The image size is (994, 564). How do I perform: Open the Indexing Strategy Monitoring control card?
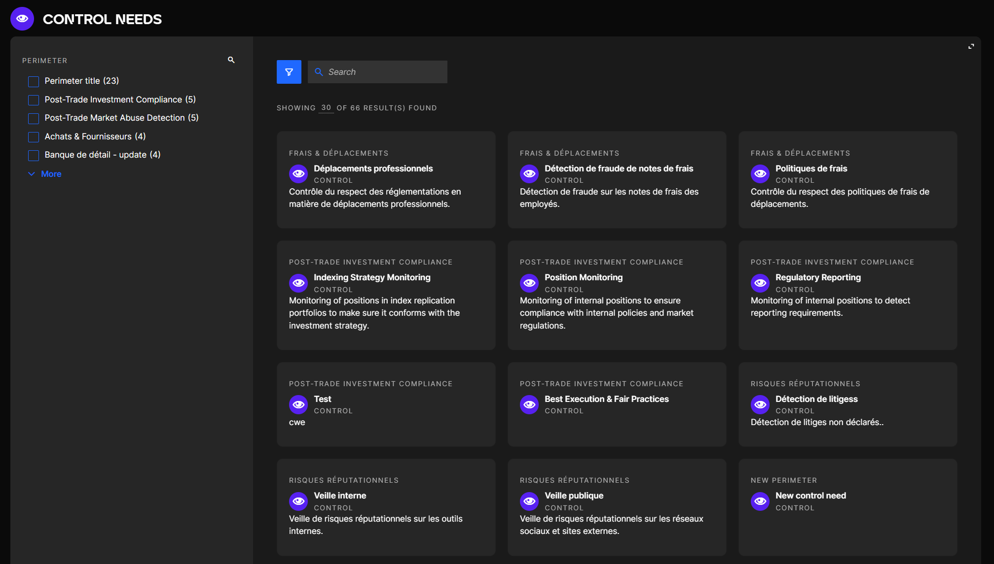[371, 277]
